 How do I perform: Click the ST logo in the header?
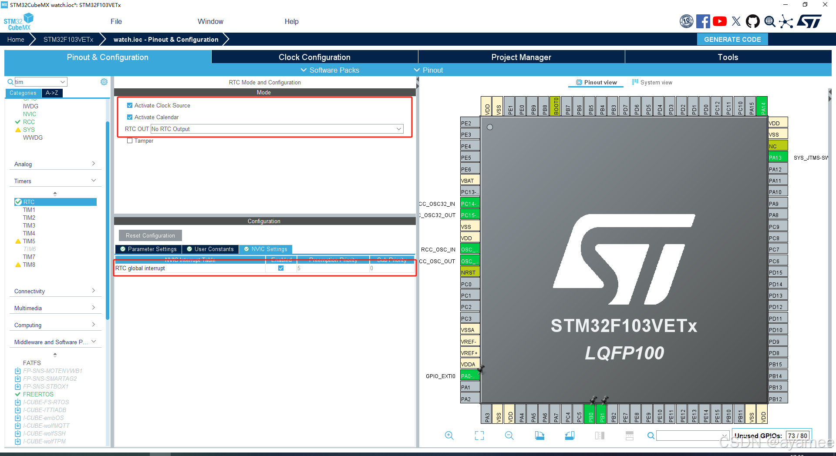(x=809, y=21)
